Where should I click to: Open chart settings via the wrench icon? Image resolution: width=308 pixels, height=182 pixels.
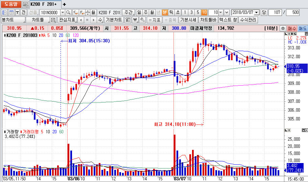pos(142,20)
